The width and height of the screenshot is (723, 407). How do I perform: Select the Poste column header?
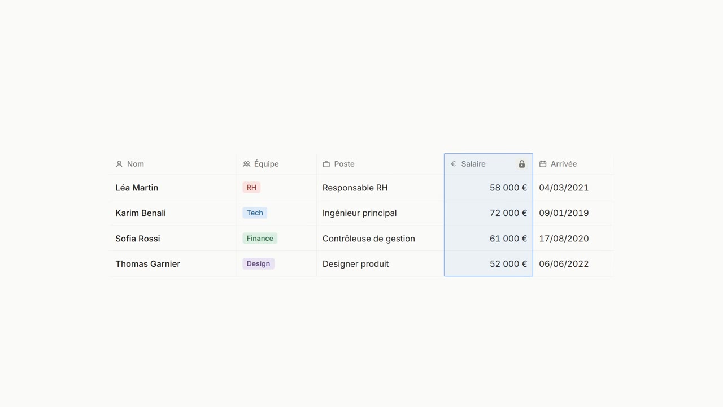click(x=380, y=164)
